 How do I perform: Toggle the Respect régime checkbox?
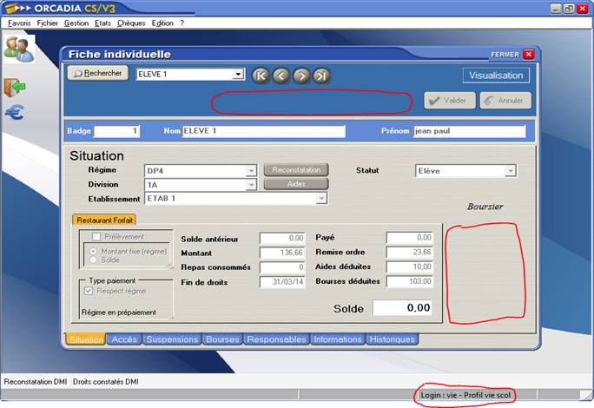tap(88, 291)
